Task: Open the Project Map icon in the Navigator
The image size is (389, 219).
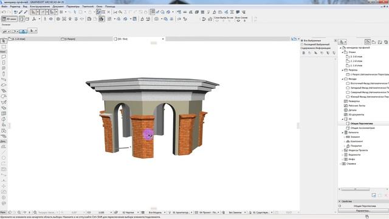Action: 367,42
